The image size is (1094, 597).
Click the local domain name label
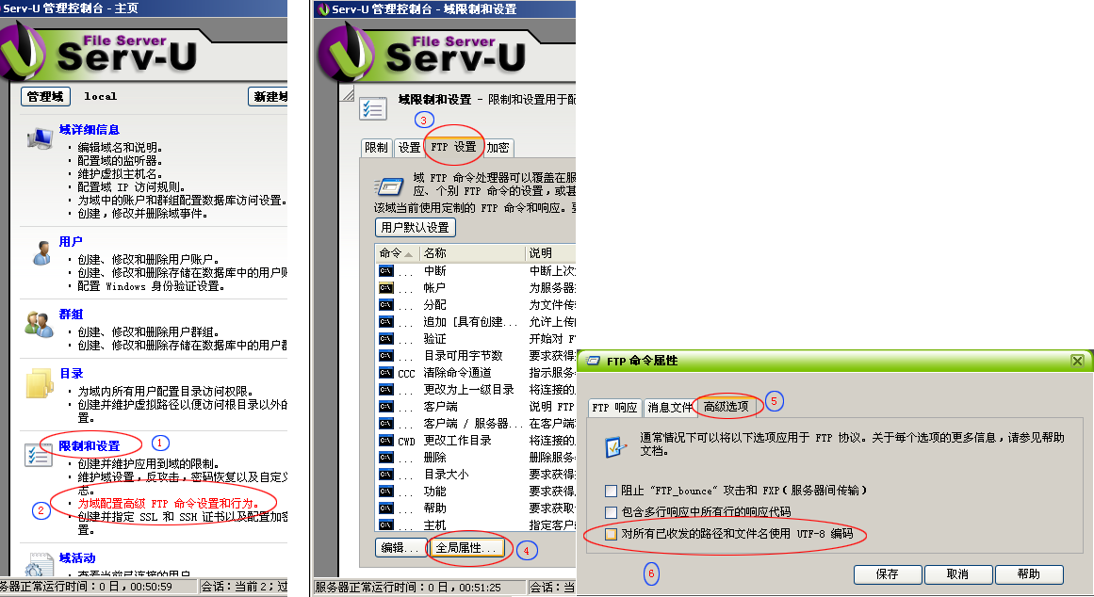101,97
